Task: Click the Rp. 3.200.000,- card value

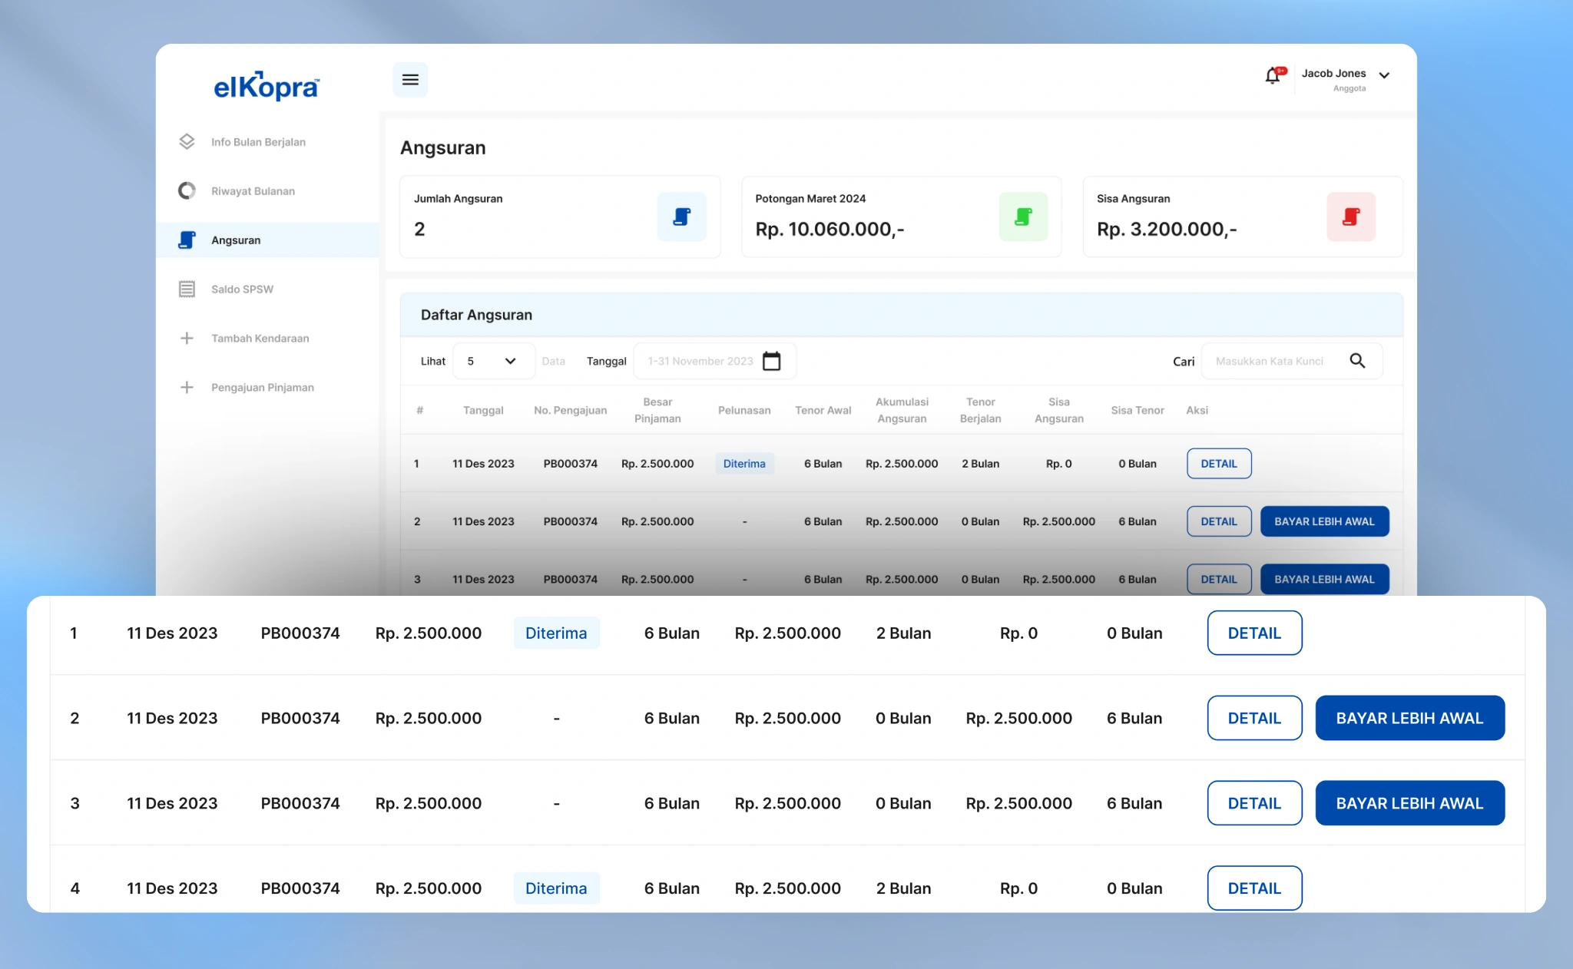Action: (1167, 230)
